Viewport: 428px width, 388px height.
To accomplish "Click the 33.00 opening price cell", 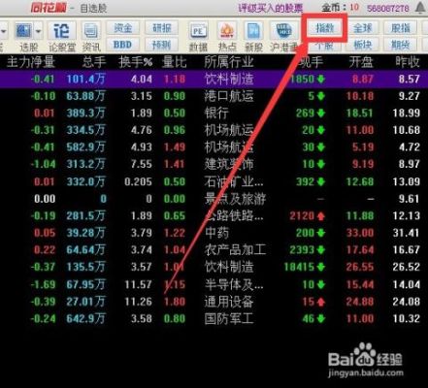I will point(360,233).
